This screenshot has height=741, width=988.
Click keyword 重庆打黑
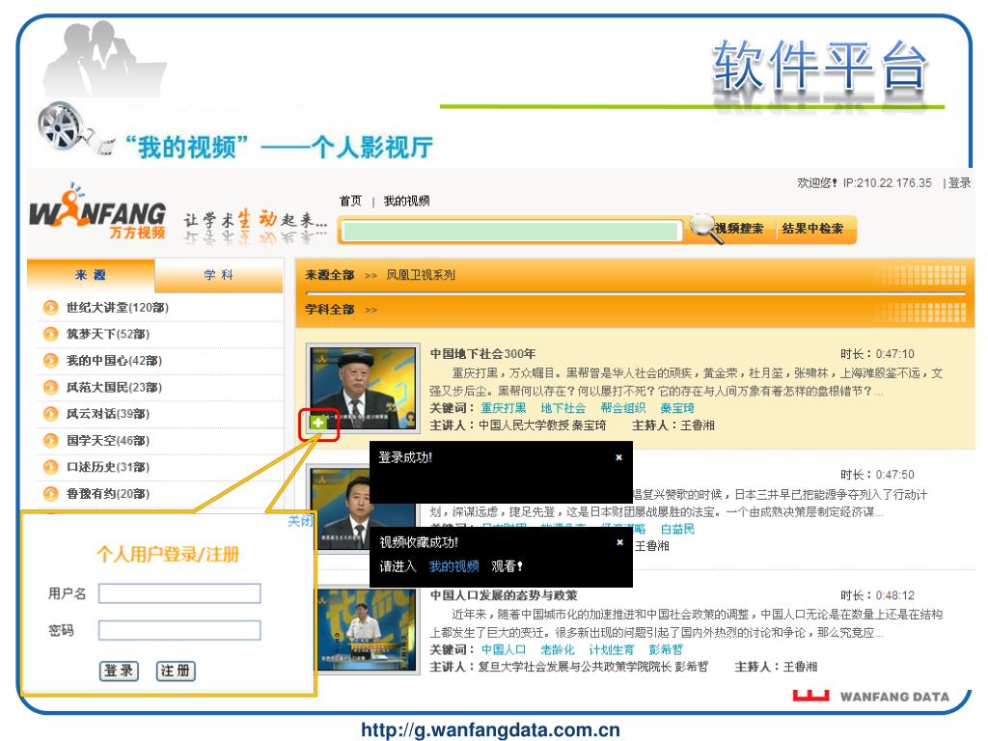(x=504, y=408)
